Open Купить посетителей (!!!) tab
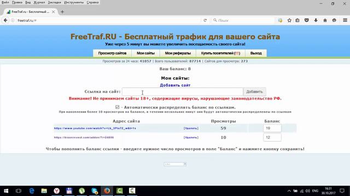 click(220, 53)
